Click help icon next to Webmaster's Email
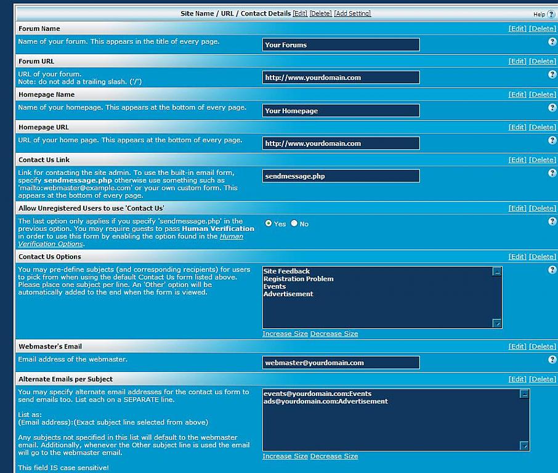This screenshot has height=473, width=558. click(552, 359)
